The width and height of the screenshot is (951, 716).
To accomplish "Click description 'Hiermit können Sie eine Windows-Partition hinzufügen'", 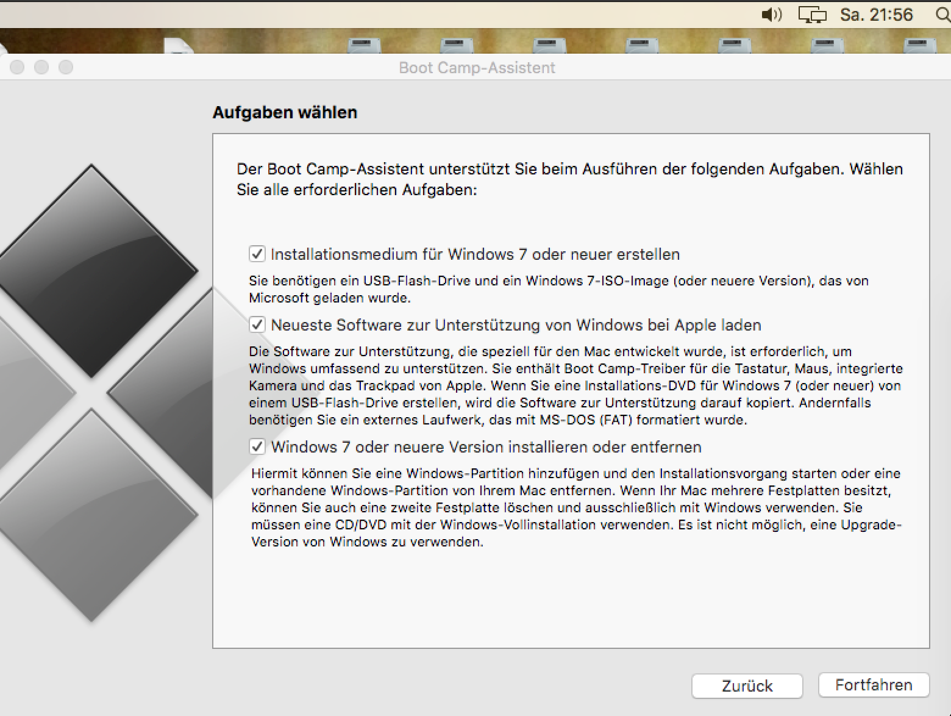I will coord(576,507).
